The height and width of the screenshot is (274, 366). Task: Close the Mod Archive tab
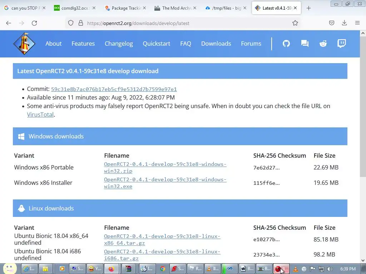195,8
